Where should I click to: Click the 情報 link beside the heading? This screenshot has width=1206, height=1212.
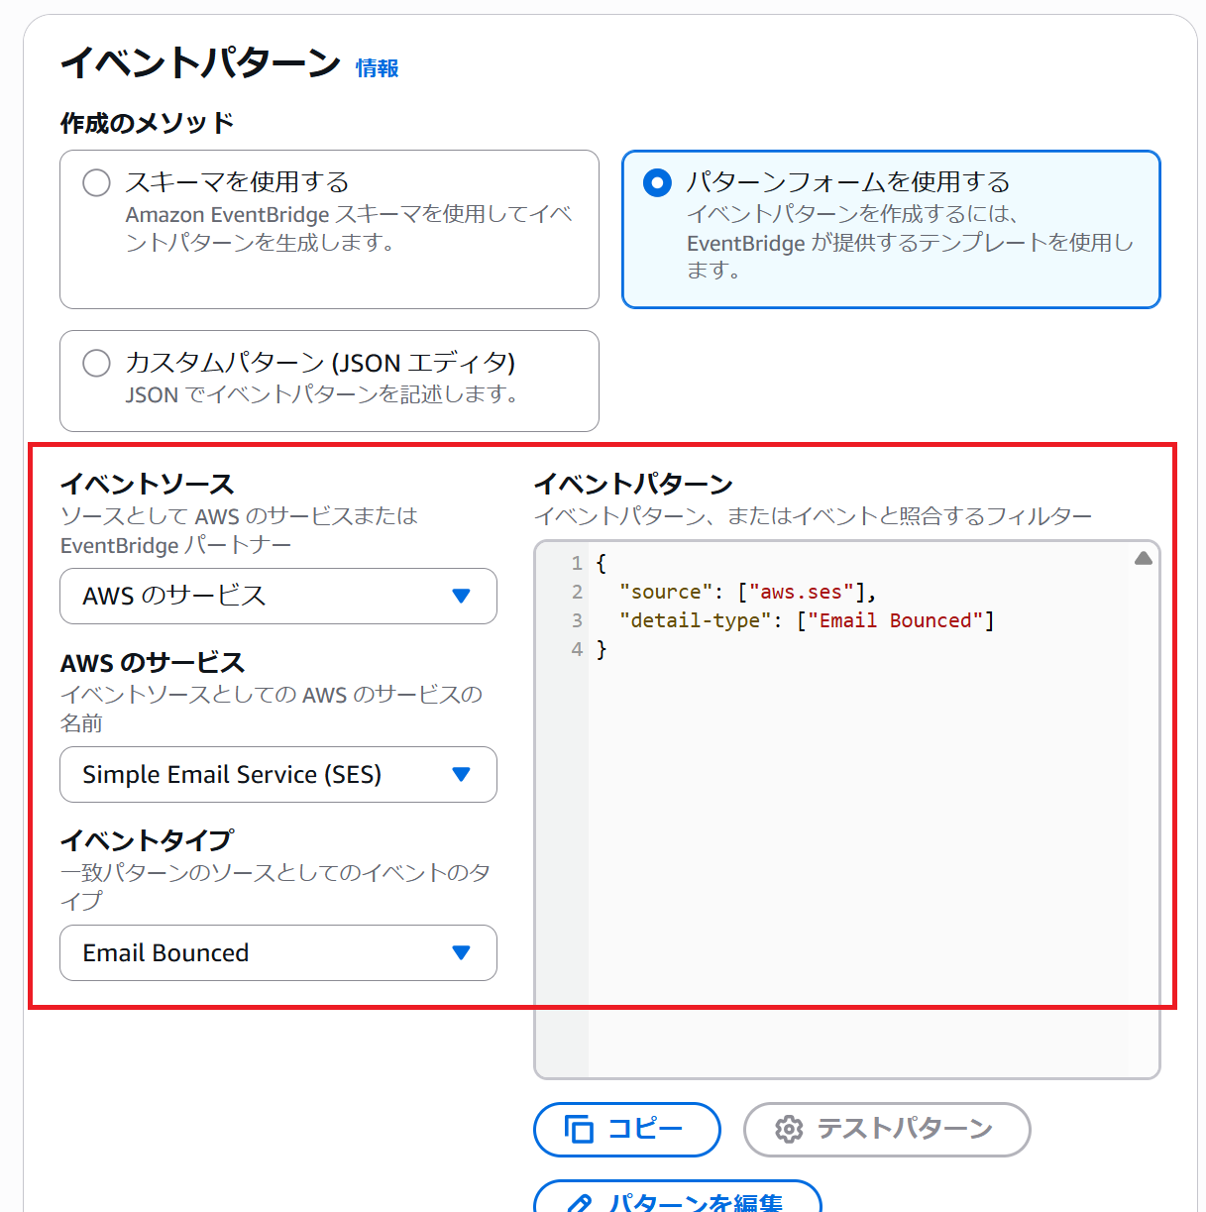377,68
